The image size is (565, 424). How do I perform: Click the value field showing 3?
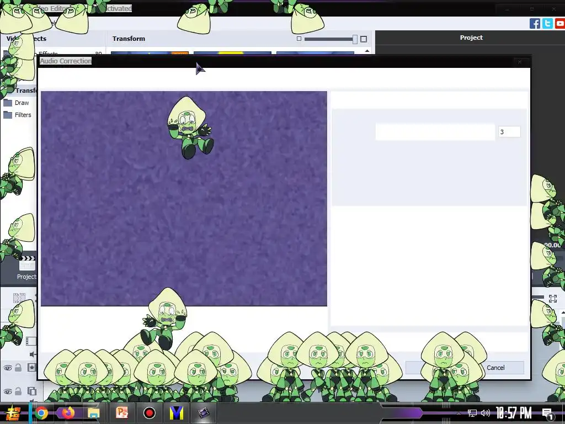coord(509,132)
